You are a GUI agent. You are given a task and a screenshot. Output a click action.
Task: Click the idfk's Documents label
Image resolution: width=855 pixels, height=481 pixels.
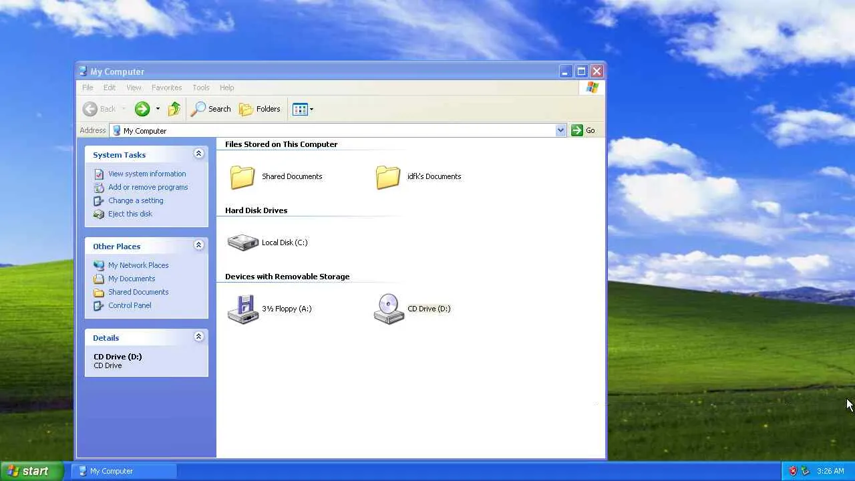[434, 176]
